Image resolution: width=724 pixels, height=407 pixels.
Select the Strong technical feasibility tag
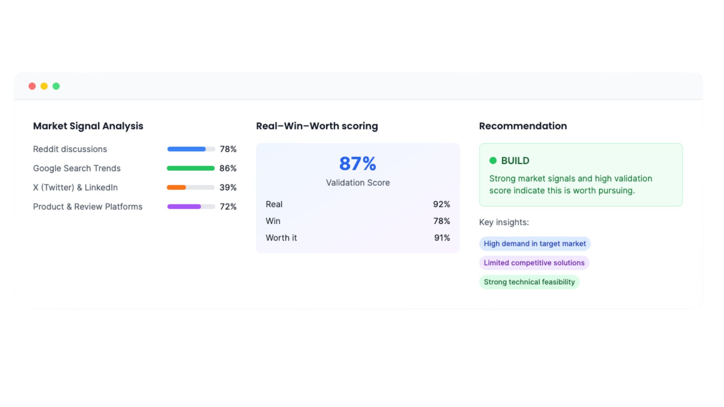click(529, 282)
